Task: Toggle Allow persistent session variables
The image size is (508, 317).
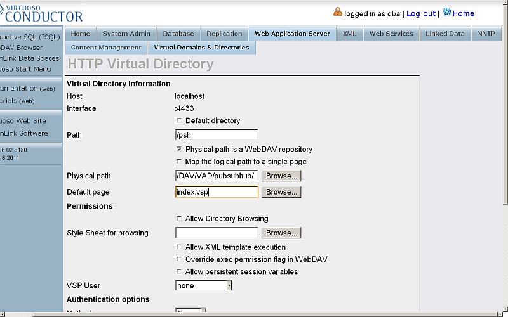Action: (x=179, y=272)
